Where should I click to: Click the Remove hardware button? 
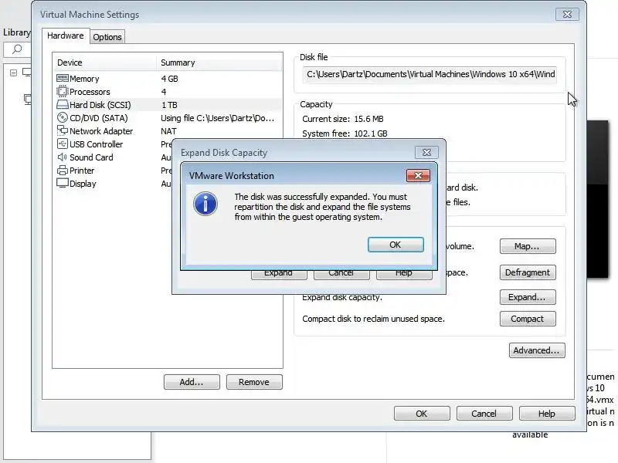[x=254, y=382]
